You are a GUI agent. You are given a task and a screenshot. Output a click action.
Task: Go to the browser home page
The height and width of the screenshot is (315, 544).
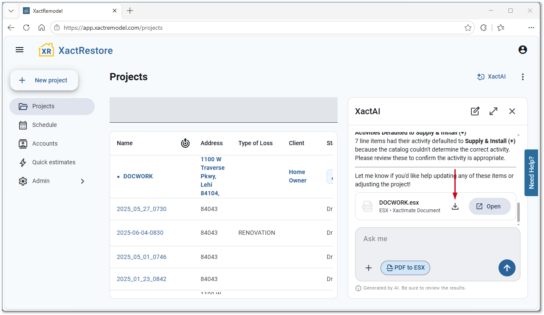click(42, 28)
